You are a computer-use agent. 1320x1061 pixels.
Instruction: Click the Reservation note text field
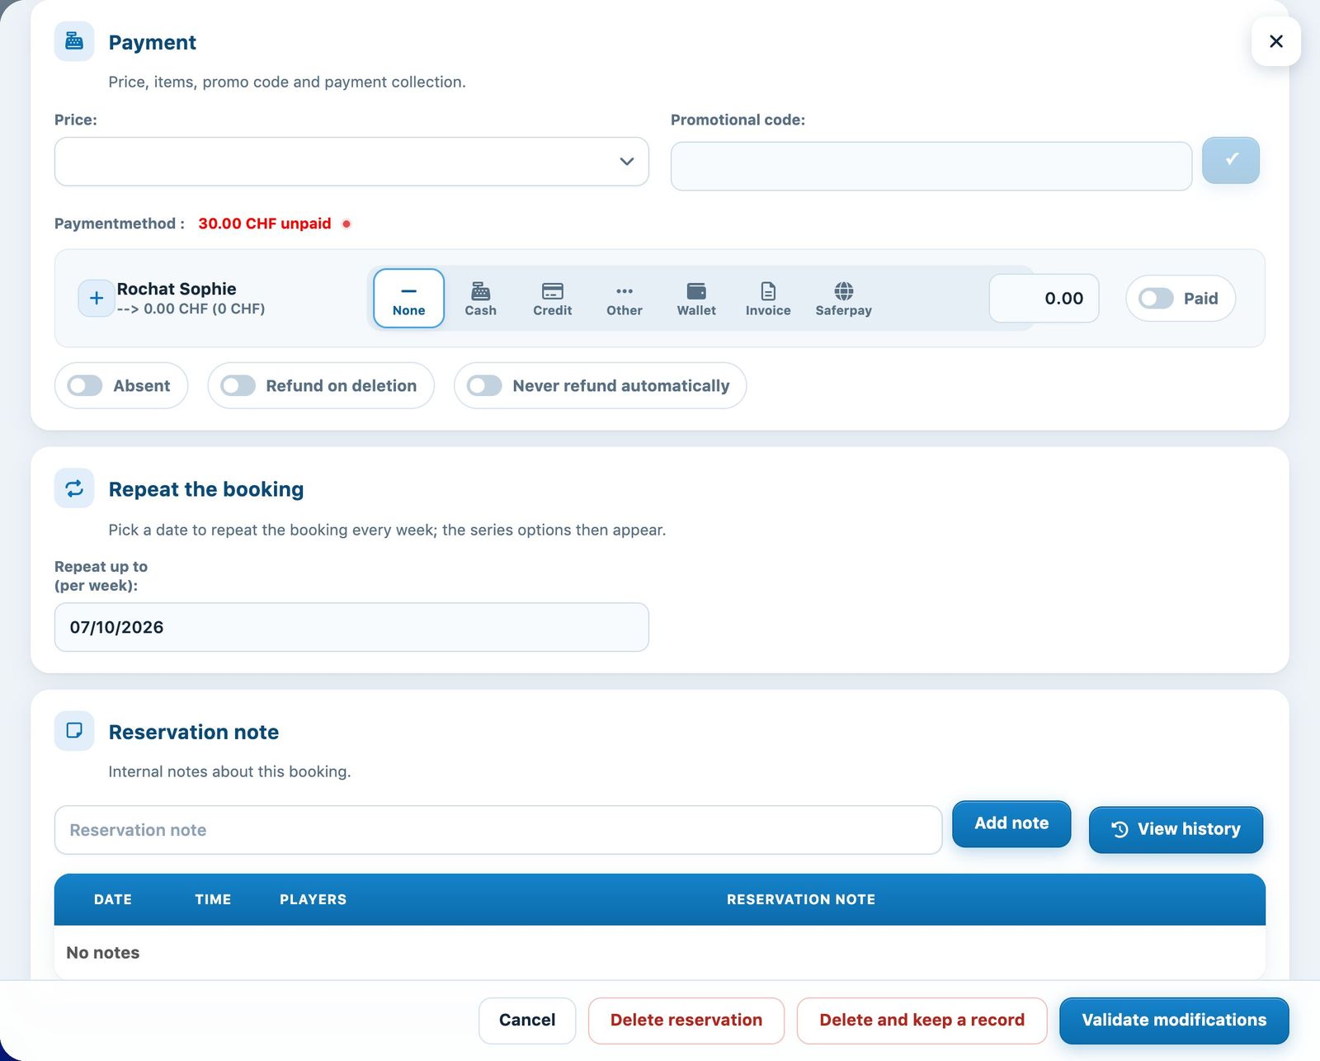click(498, 830)
